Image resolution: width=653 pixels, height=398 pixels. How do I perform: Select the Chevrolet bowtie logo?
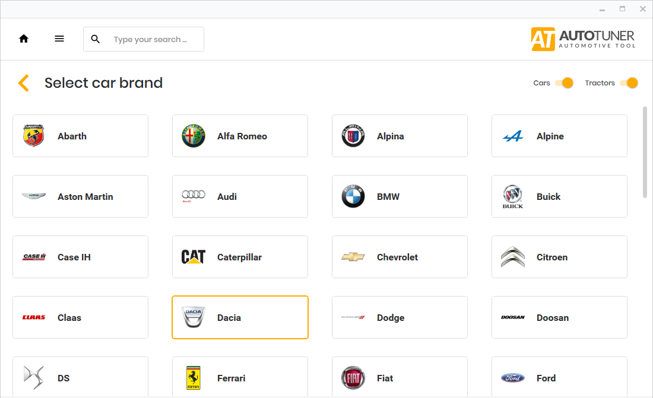353,257
